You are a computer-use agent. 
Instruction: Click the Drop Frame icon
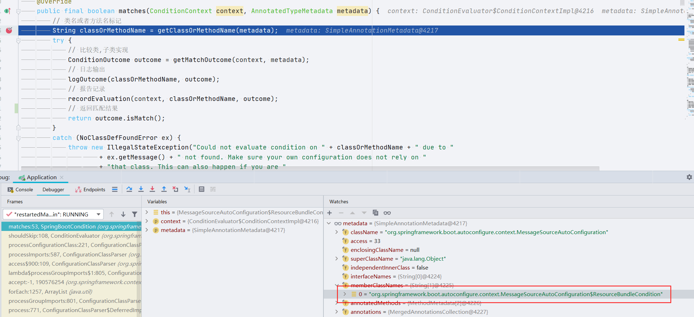coord(175,189)
